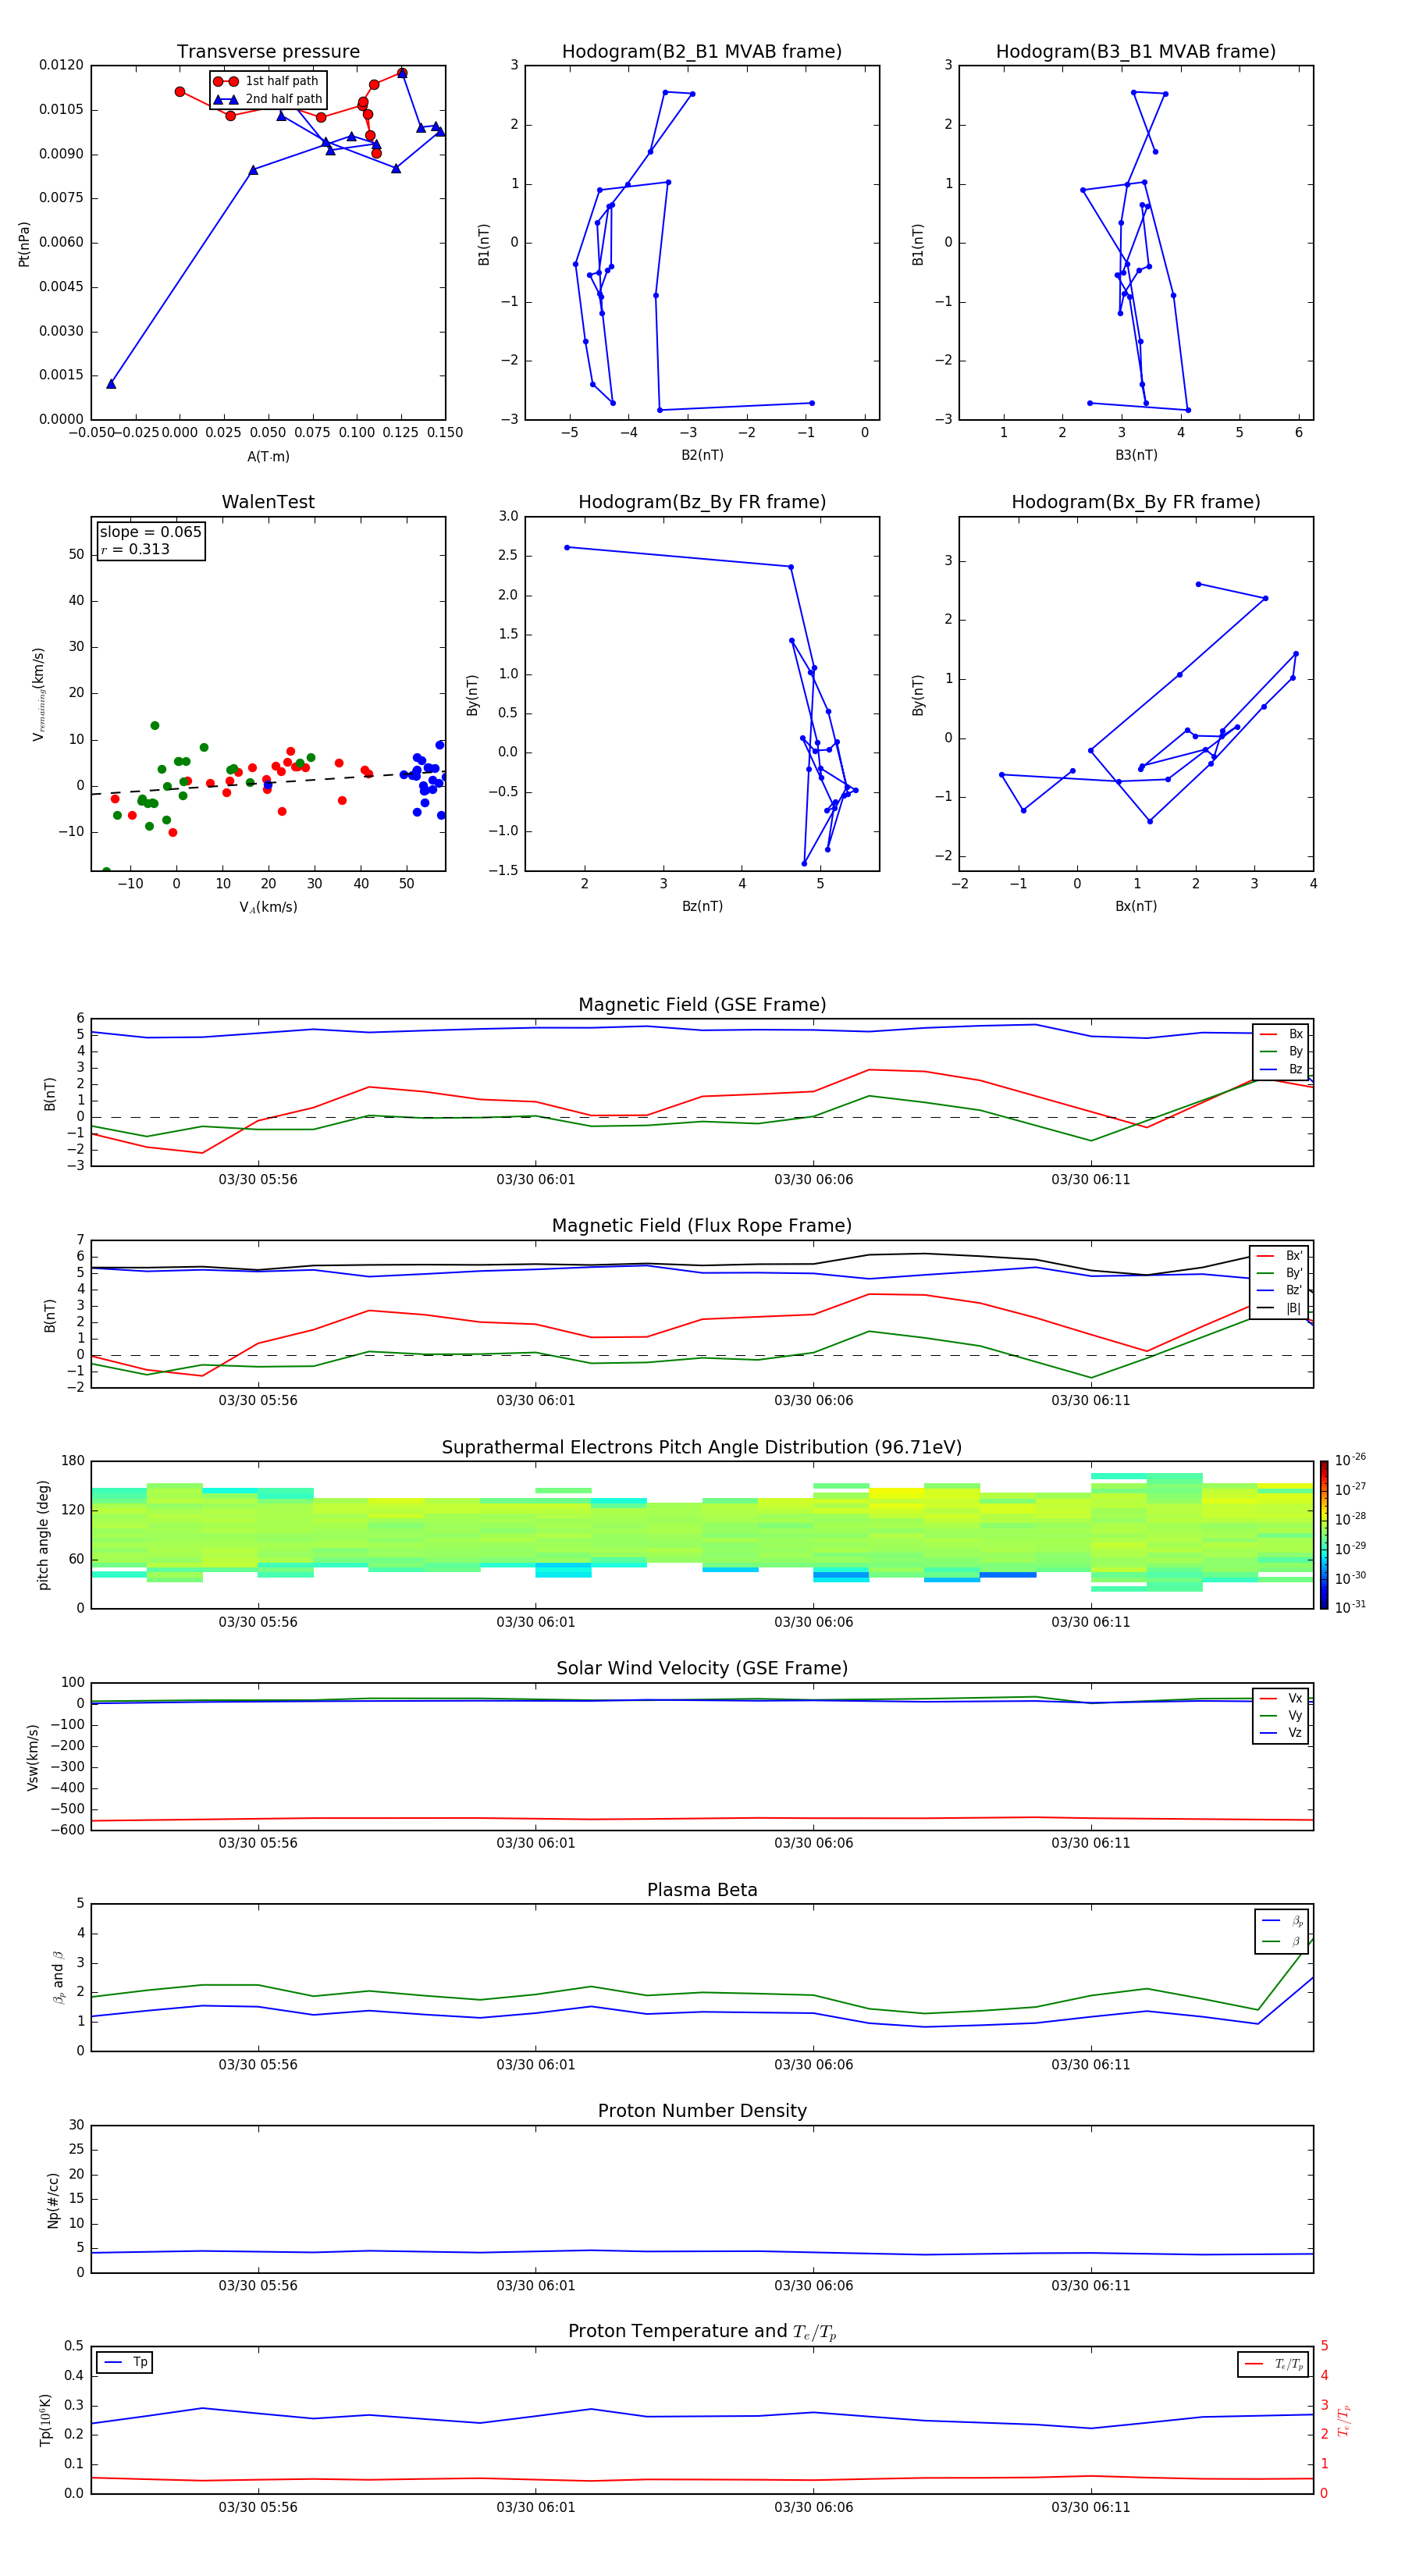This screenshot has height=2576, width=1405.
Task: Click '03/30 06:06' tick under Plasma Beta
Action: [x=814, y=2065]
